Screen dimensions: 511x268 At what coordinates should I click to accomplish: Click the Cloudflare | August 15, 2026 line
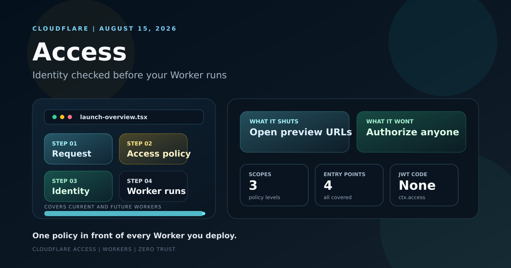click(x=104, y=29)
